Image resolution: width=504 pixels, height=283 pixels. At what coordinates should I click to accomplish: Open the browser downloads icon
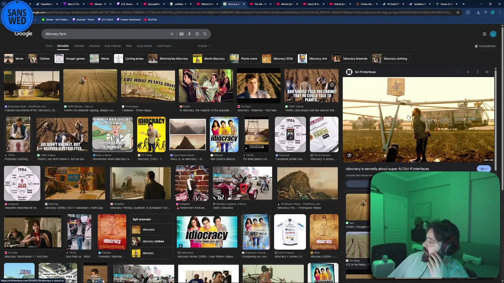coord(478,12)
